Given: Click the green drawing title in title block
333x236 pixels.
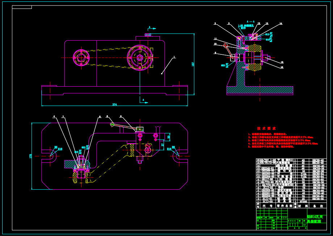Looking at the screenshot, I should [315, 219].
